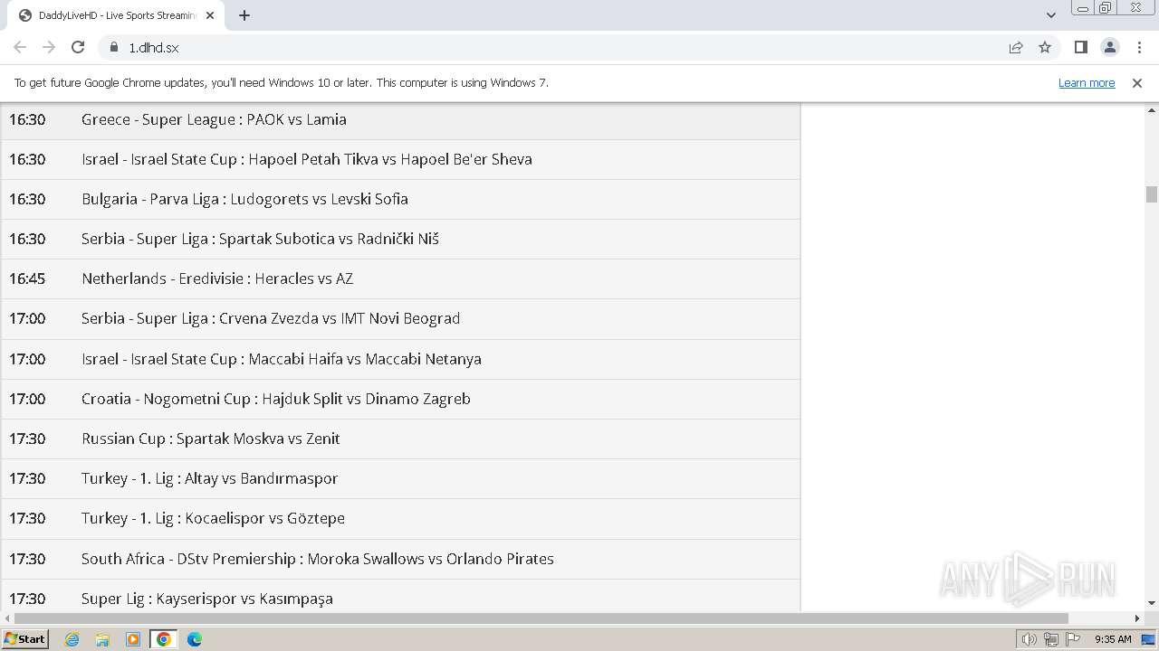Open Hapoel Petah Tikva vs Be'er Sheva
The image size is (1159, 651).
307,159
